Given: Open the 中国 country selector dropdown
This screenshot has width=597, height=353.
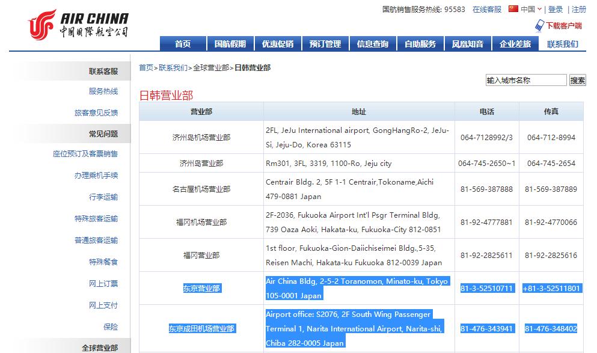Looking at the screenshot, I should (531, 10).
